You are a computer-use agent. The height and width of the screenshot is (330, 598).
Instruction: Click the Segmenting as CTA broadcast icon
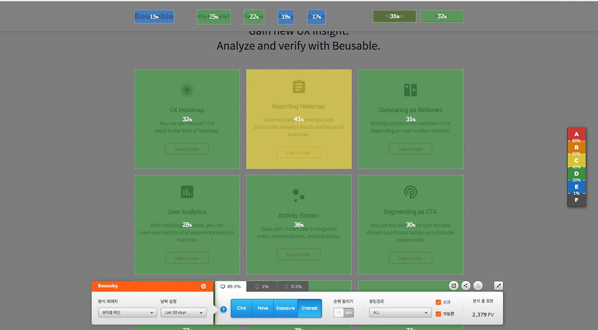pos(410,192)
